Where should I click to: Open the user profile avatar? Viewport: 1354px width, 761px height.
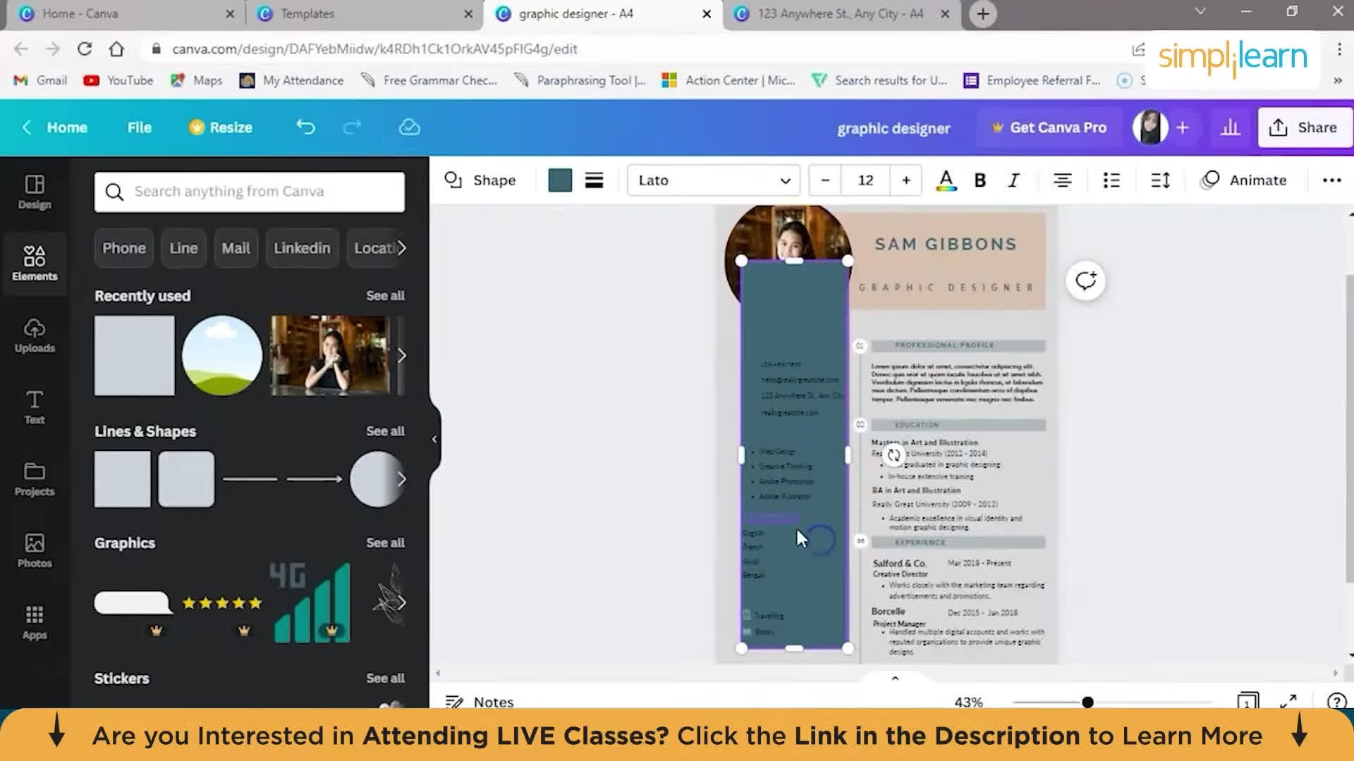coord(1150,128)
